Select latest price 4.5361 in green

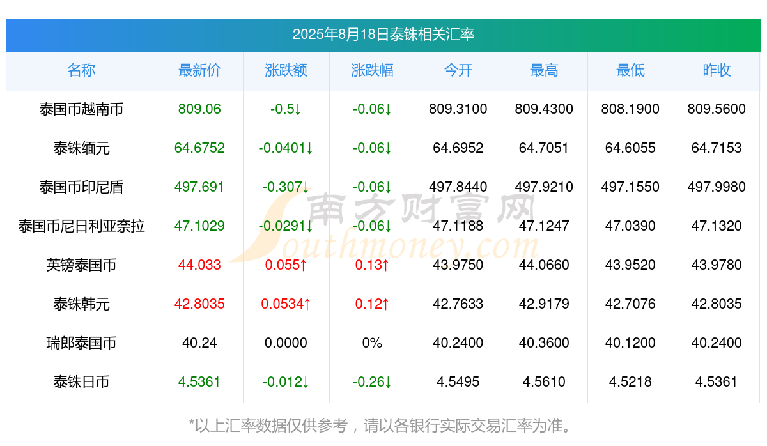(x=199, y=382)
